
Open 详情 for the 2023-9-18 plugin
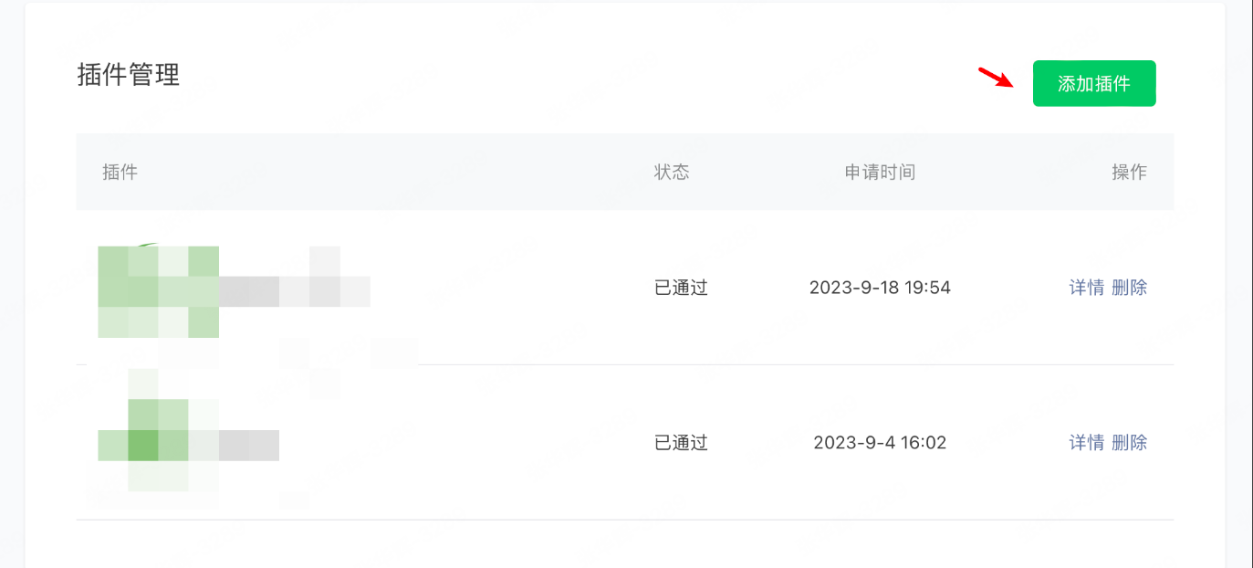(1087, 288)
